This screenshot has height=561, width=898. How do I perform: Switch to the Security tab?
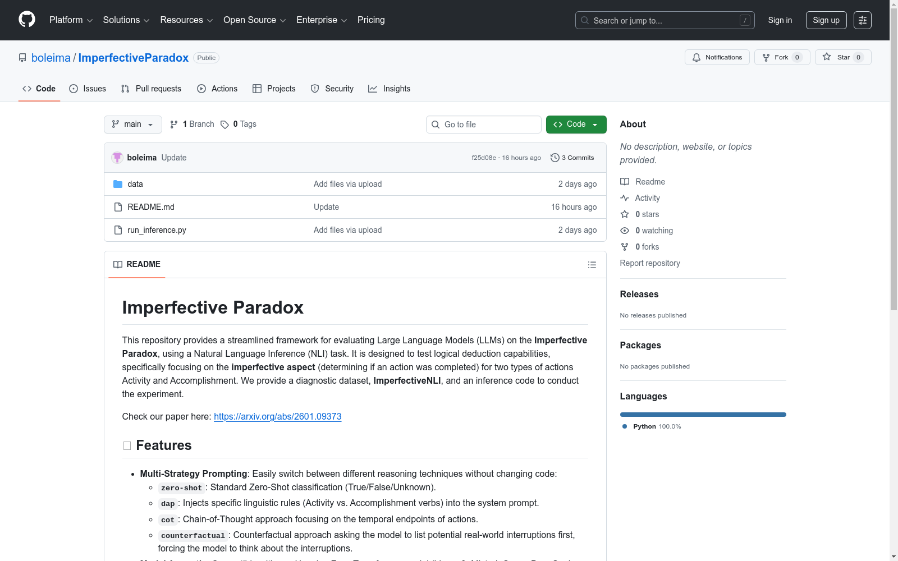click(x=332, y=89)
